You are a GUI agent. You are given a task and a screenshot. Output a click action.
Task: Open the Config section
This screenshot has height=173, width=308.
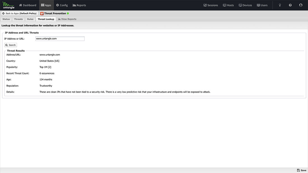pyautogui.click(x=62, y=5)
